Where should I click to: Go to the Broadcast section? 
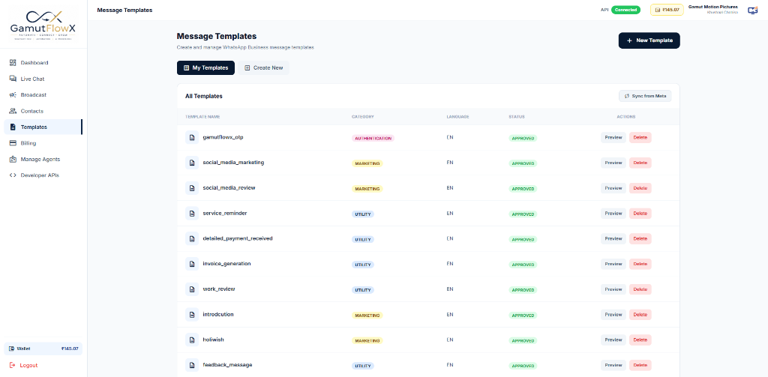tap(43, 95)
